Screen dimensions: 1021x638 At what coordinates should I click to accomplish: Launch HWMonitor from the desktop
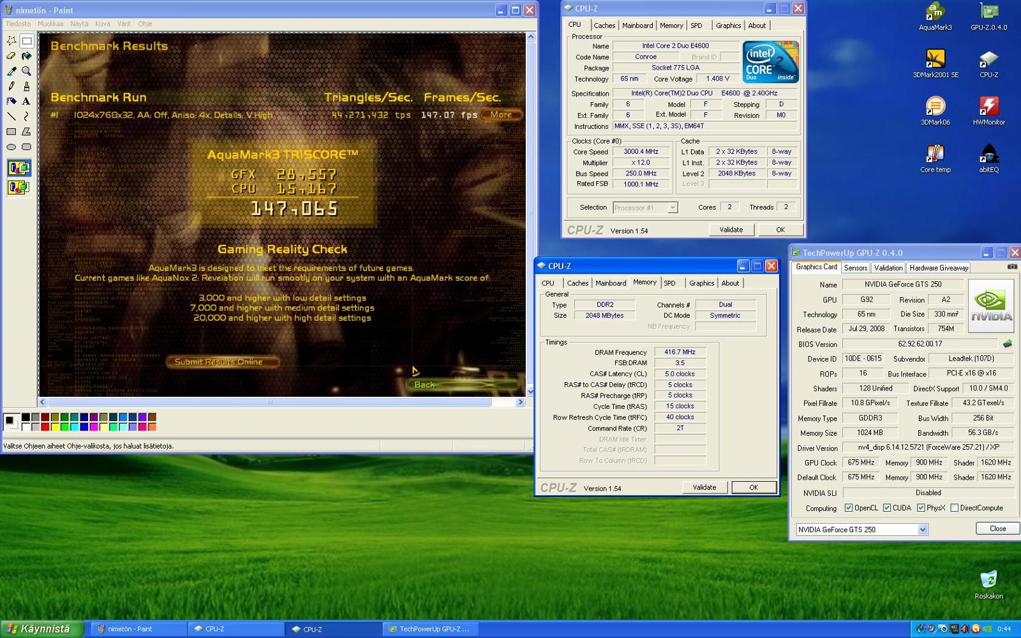click(988, 112)
